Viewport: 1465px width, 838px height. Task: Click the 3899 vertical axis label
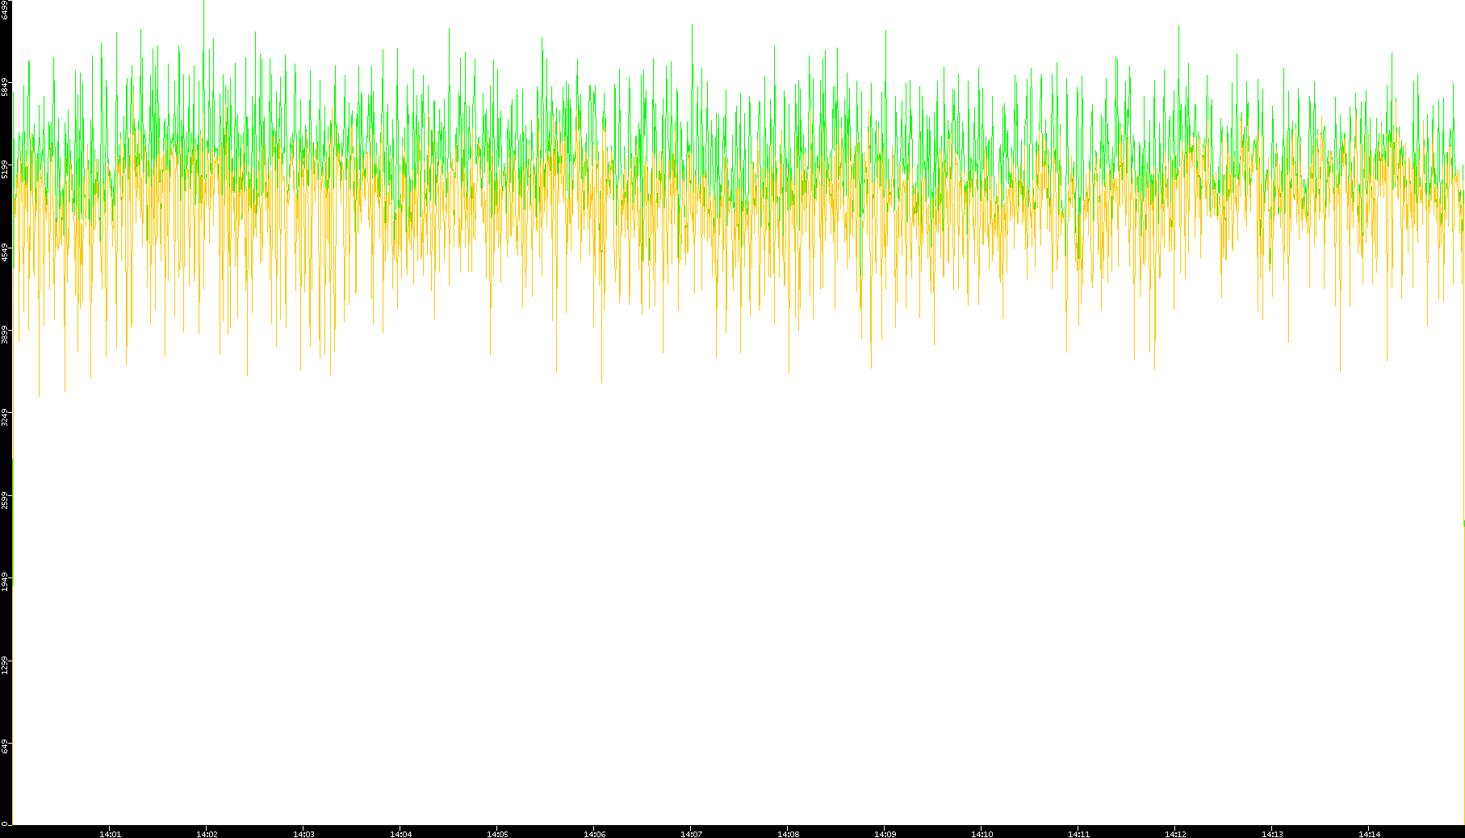click(x=6, y=335)
